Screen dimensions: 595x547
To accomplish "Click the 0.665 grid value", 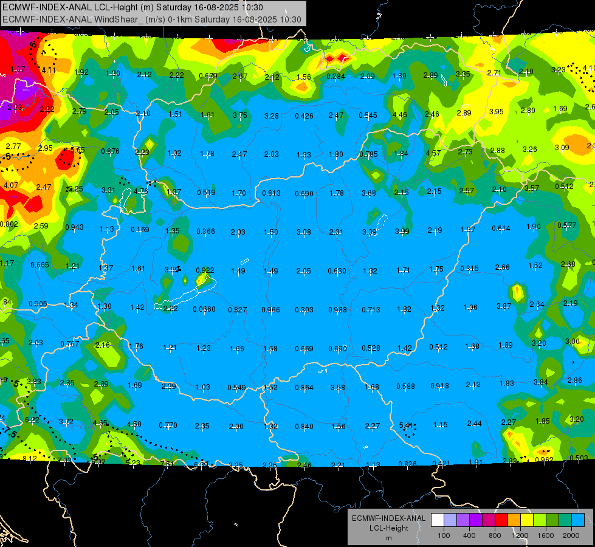I will click(40, 264).
